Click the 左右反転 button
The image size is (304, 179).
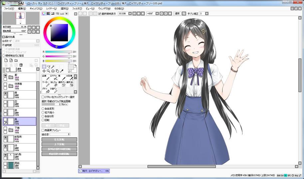tap(59, 139)
